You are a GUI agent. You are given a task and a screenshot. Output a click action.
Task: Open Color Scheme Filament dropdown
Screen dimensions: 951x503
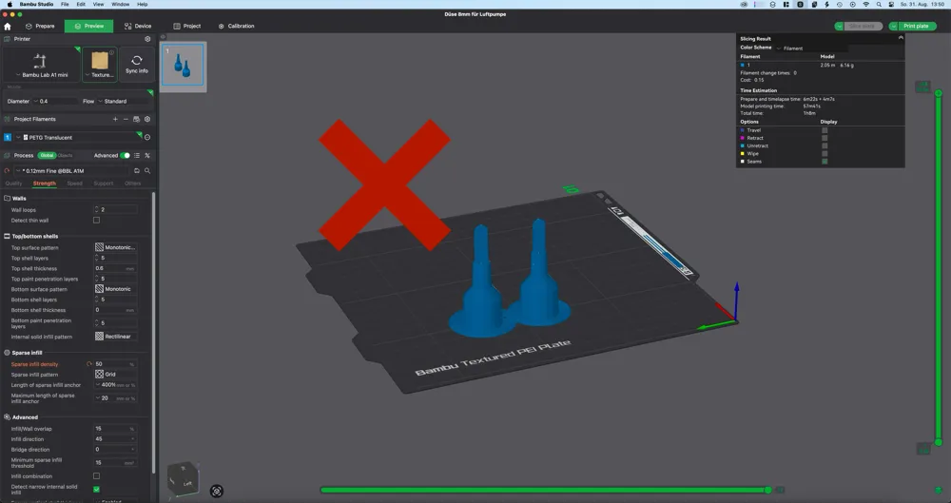[x=809, y=48]
